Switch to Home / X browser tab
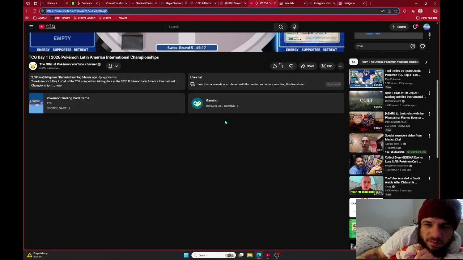 (x=55, y=3)
